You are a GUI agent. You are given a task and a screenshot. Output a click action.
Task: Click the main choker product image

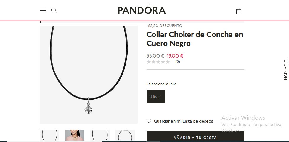(x=89, y=74)
